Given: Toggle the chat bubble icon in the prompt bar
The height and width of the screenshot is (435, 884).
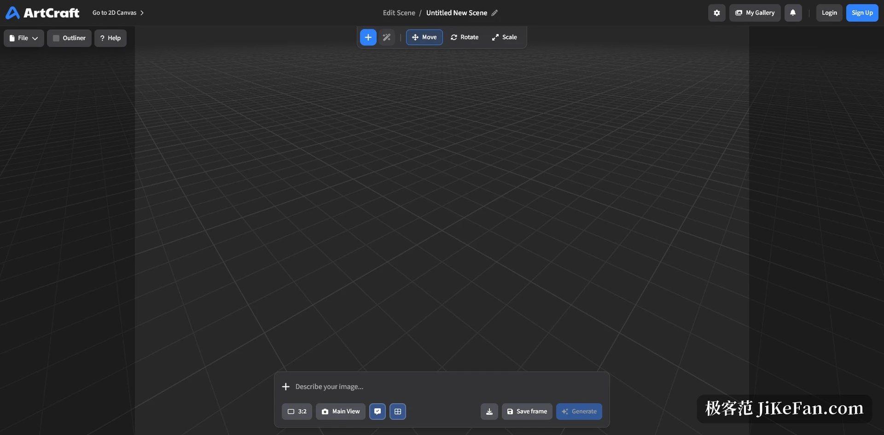Looking at the screenshot, I should 378,412.
